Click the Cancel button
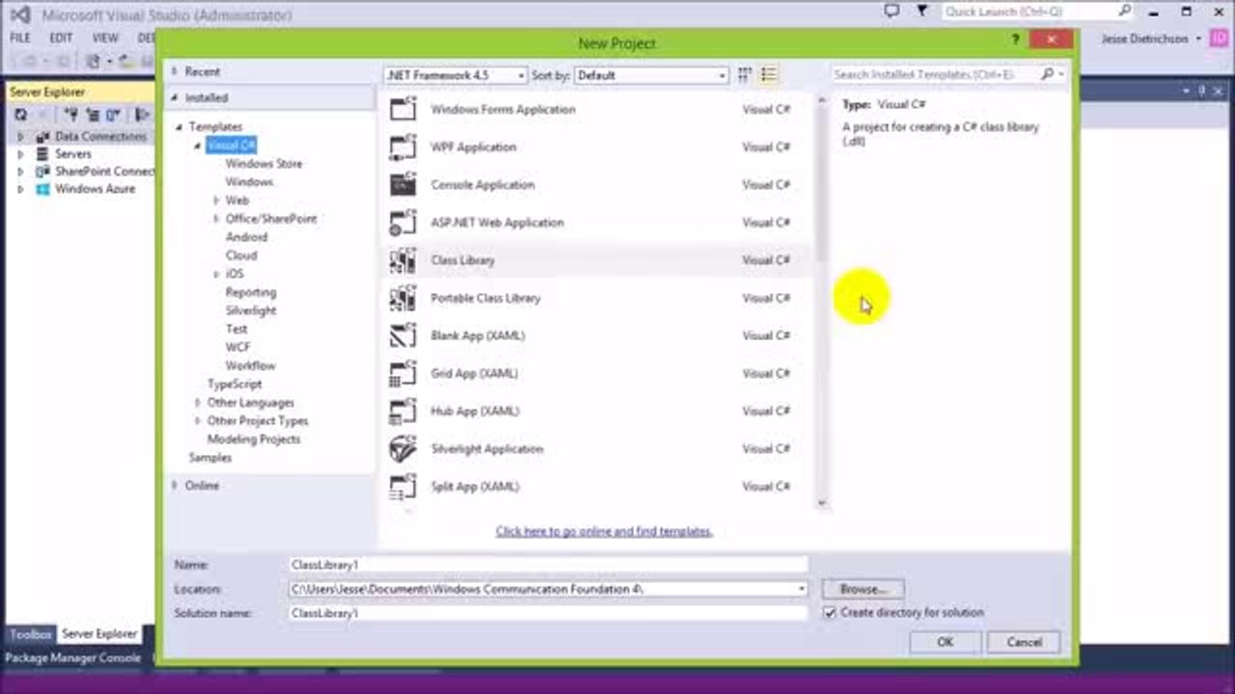Image resolution: width=1235 pixels, height=694 pixels. point(1024,642)
